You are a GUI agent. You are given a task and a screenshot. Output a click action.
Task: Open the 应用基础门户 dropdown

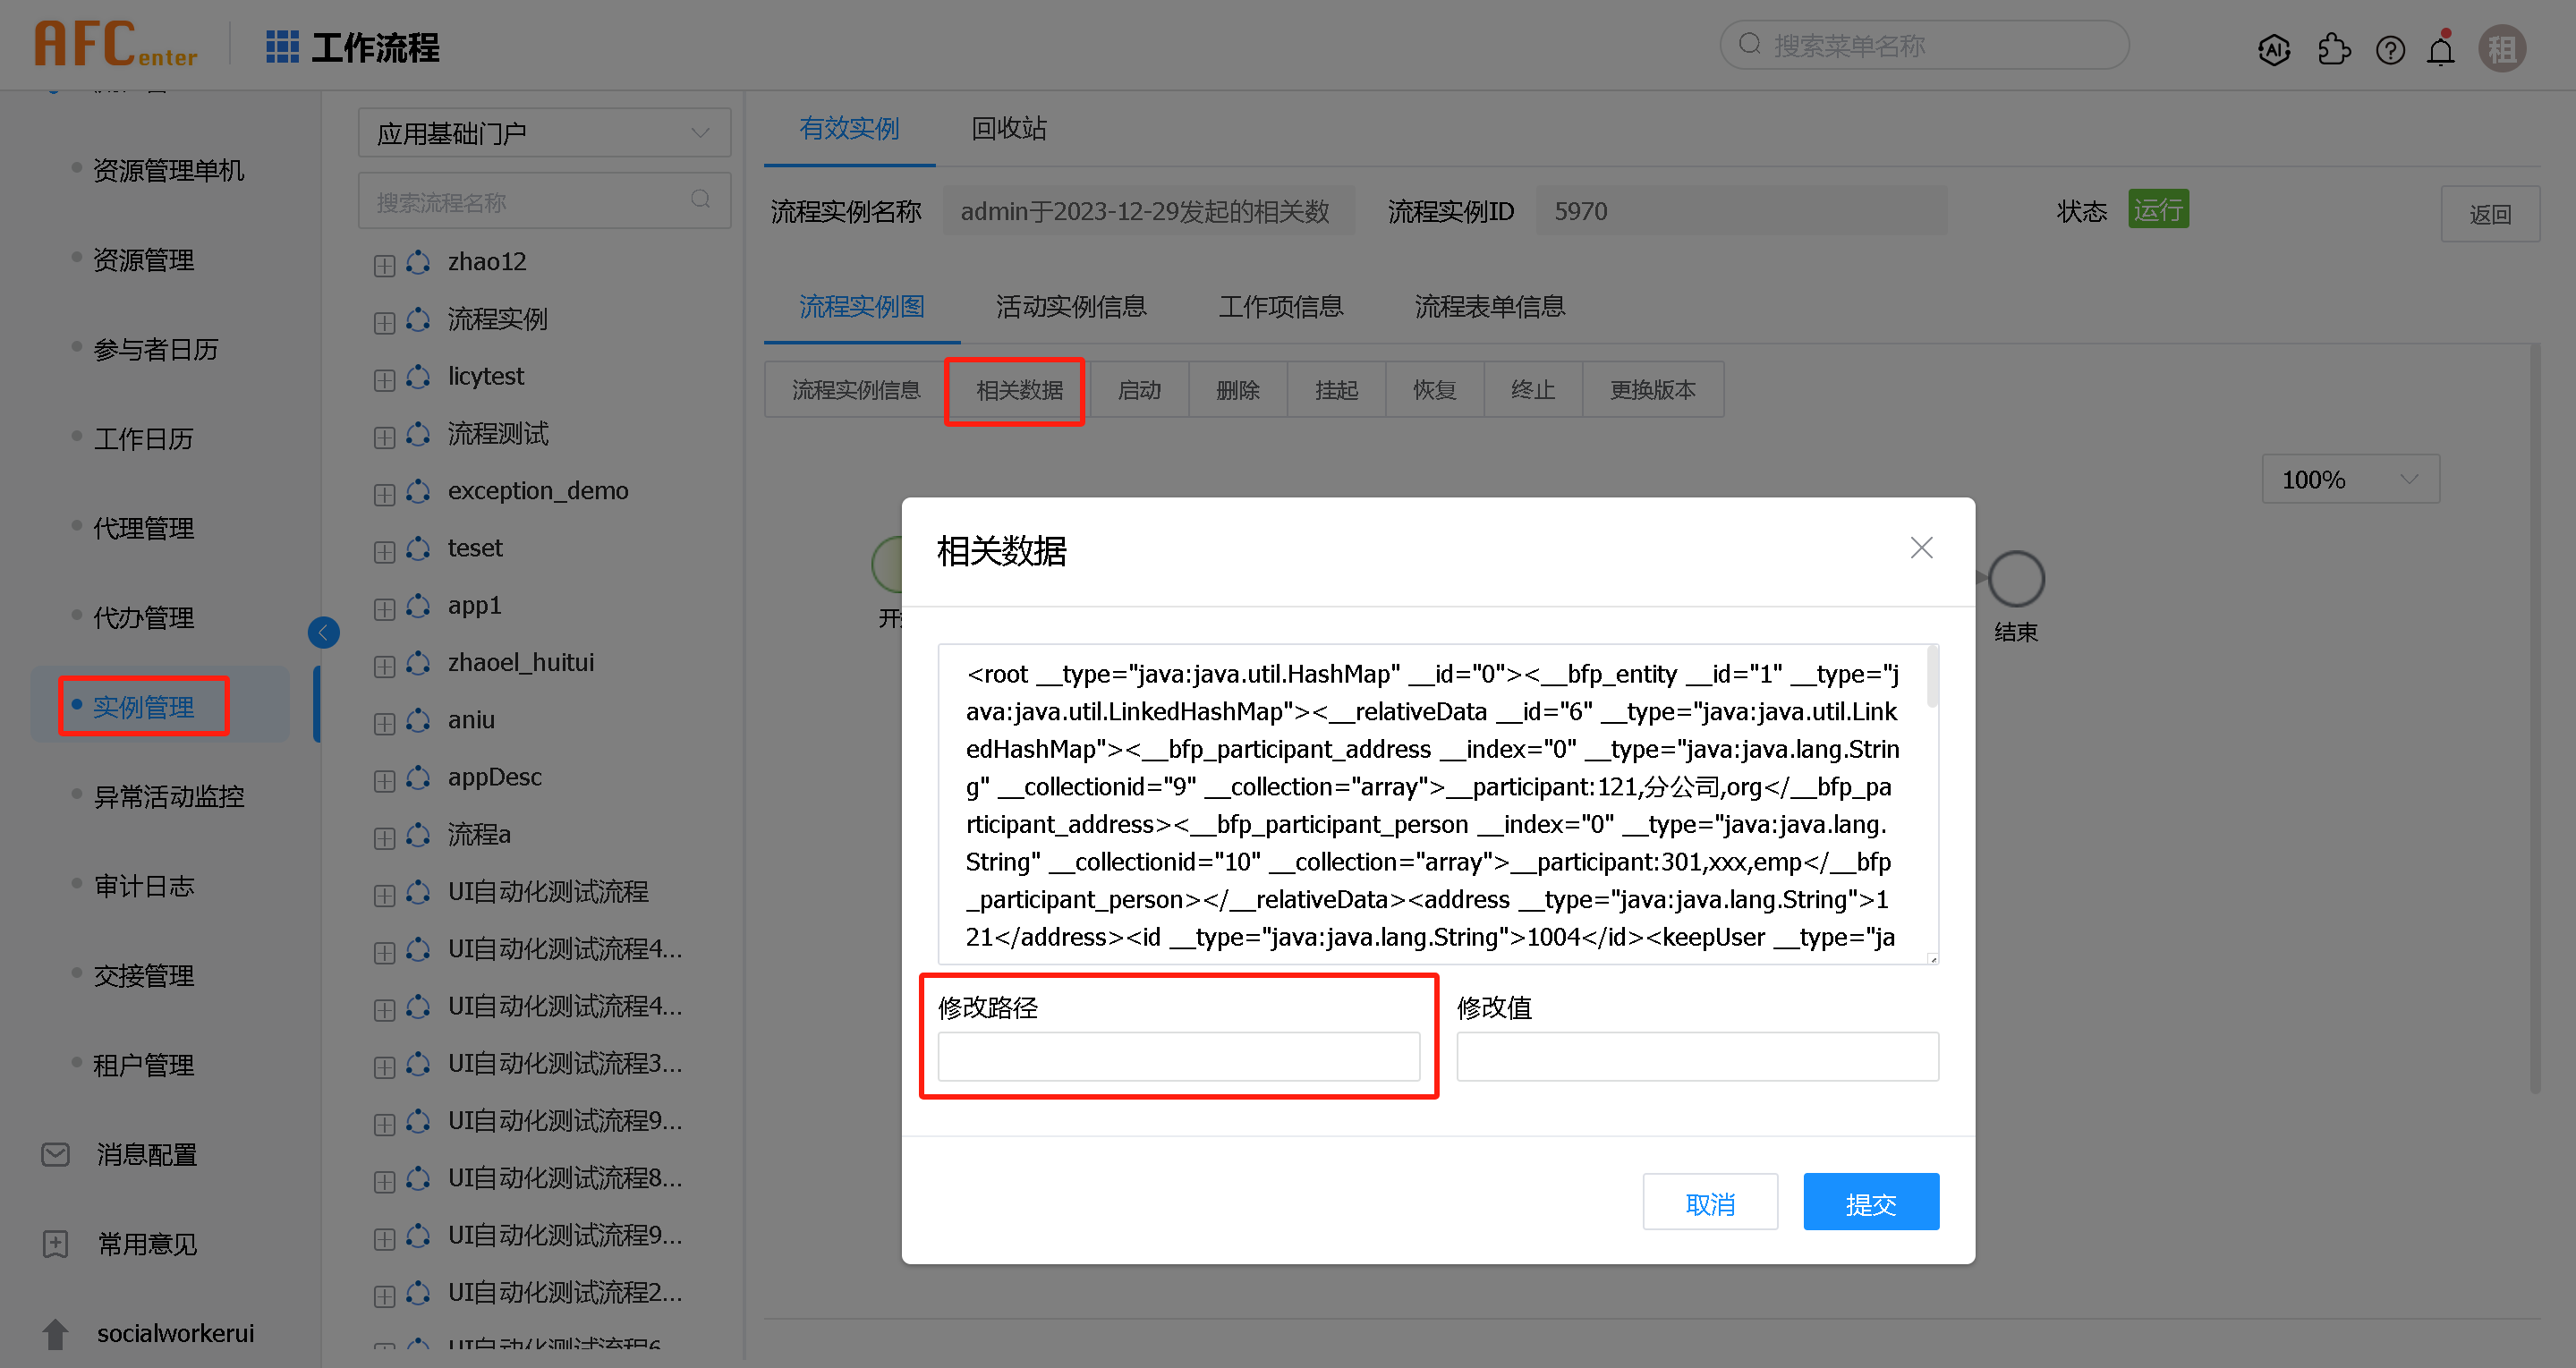(544, 133)
